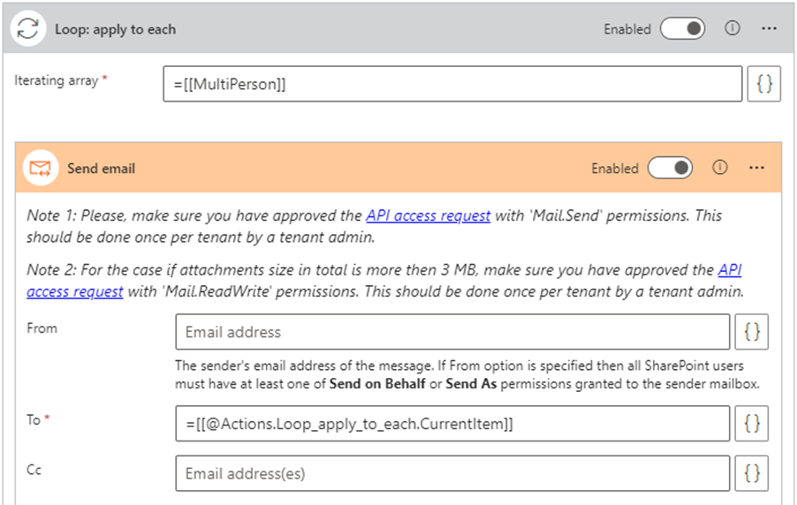Open more options menu for Loop
797x505 pixels.
pyautogui.click(x=769, y=29)
